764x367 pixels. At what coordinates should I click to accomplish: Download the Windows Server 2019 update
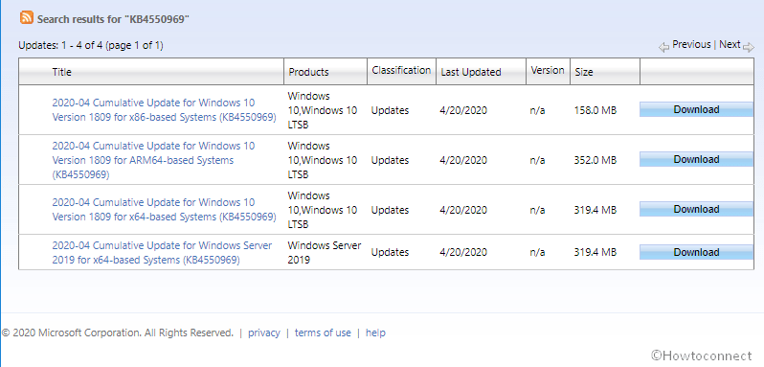[x=696, y=252]
